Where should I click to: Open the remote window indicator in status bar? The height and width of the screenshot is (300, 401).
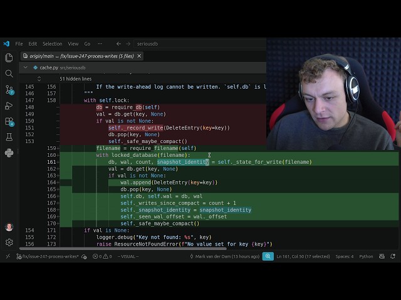8,256
